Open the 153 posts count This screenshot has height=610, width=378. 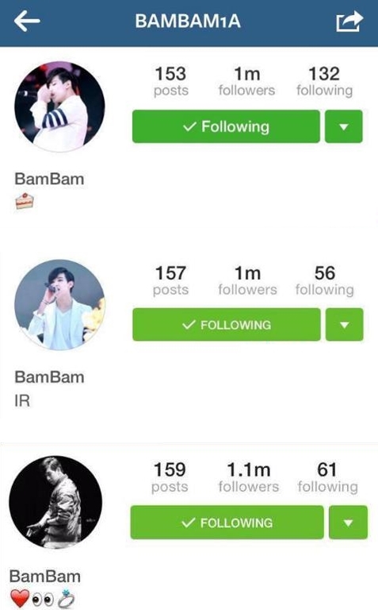pos(170,81)
